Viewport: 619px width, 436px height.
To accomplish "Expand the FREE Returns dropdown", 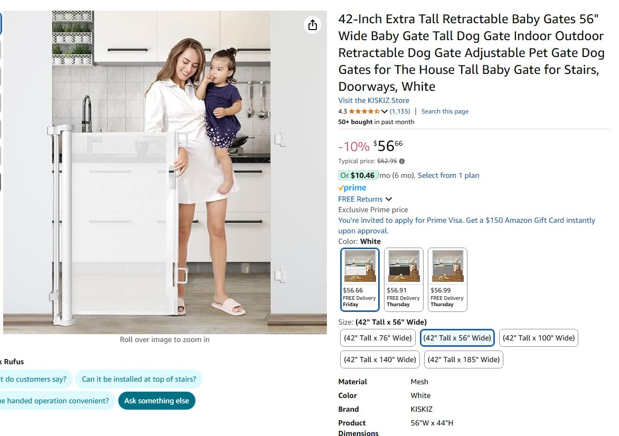I will tap(389, 199).
